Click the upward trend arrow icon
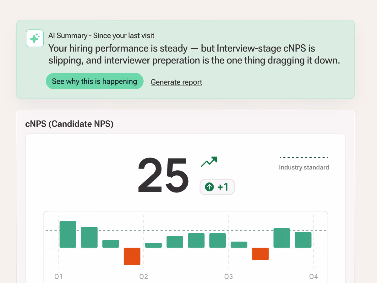Screen dimensions: 377x283 pyautogui.click(x=209, y=162)
